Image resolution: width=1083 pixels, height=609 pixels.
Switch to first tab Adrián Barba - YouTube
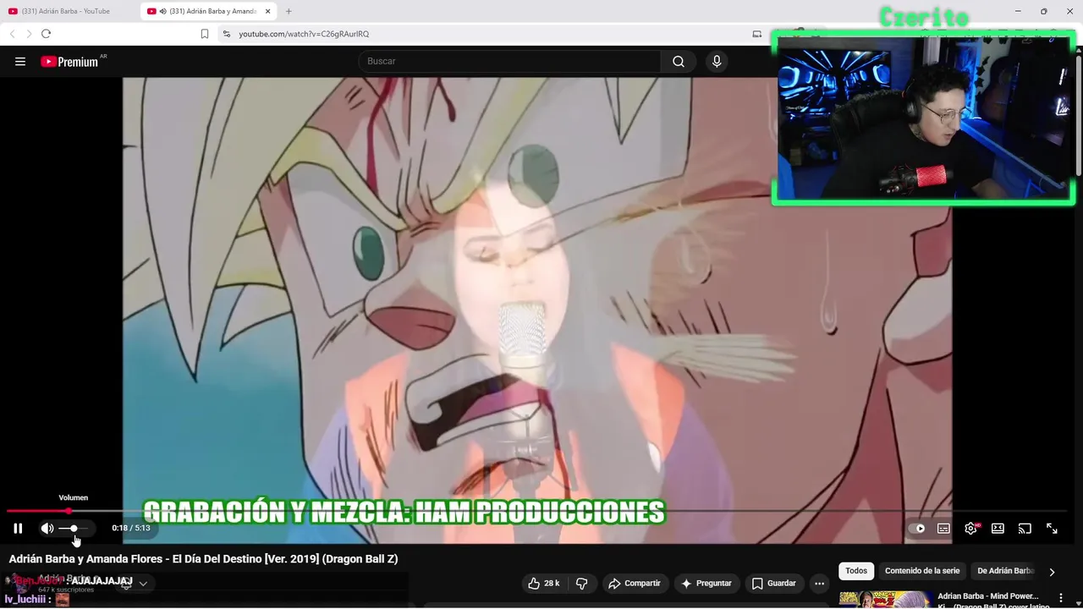[x=66, y=11]
